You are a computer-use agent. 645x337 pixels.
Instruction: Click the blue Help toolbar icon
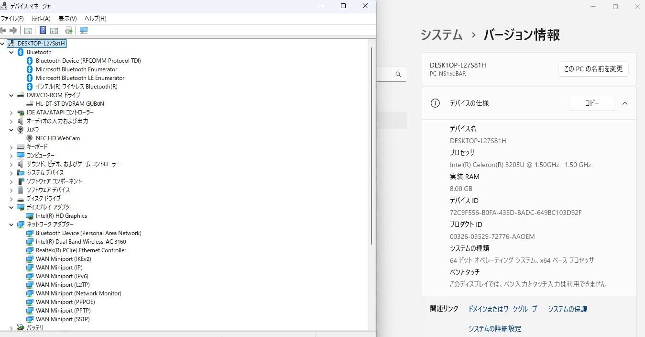click(x=43, y=30)
